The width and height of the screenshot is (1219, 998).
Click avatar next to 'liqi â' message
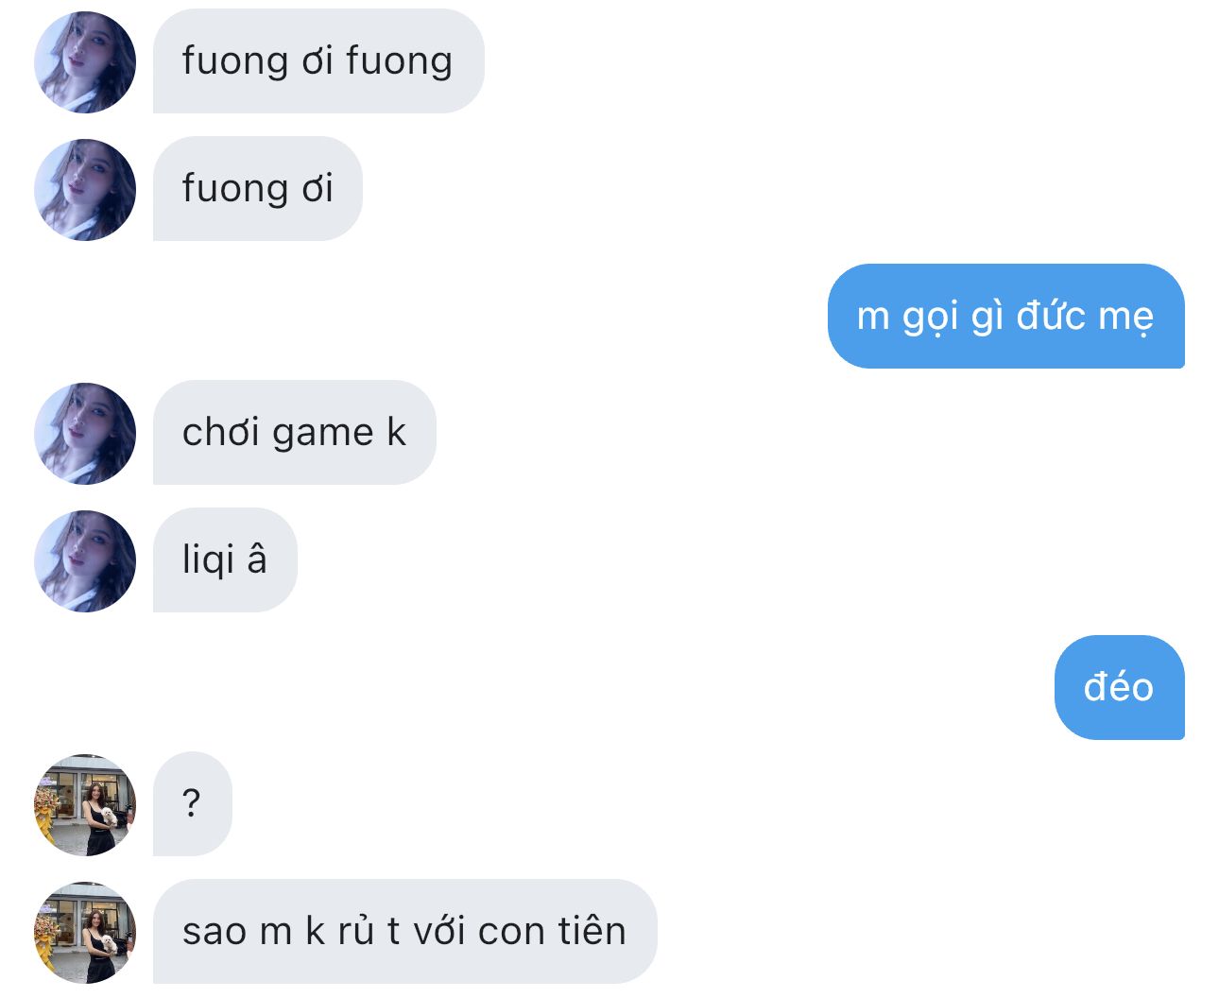point(85,561)
